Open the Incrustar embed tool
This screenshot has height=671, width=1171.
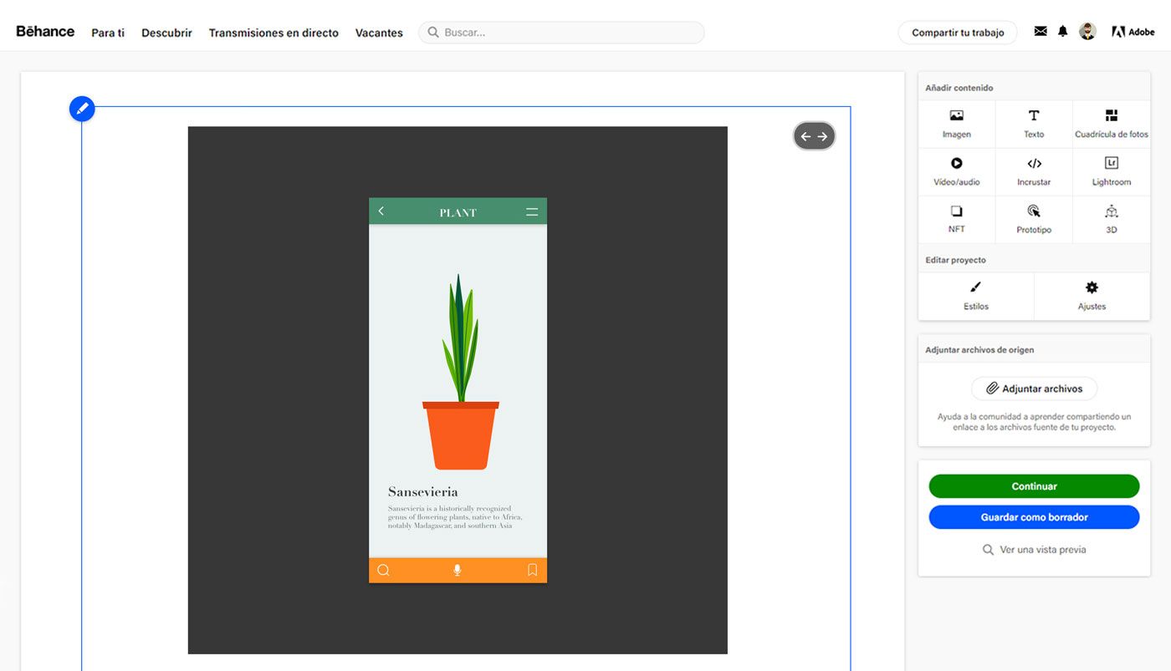1034,171
